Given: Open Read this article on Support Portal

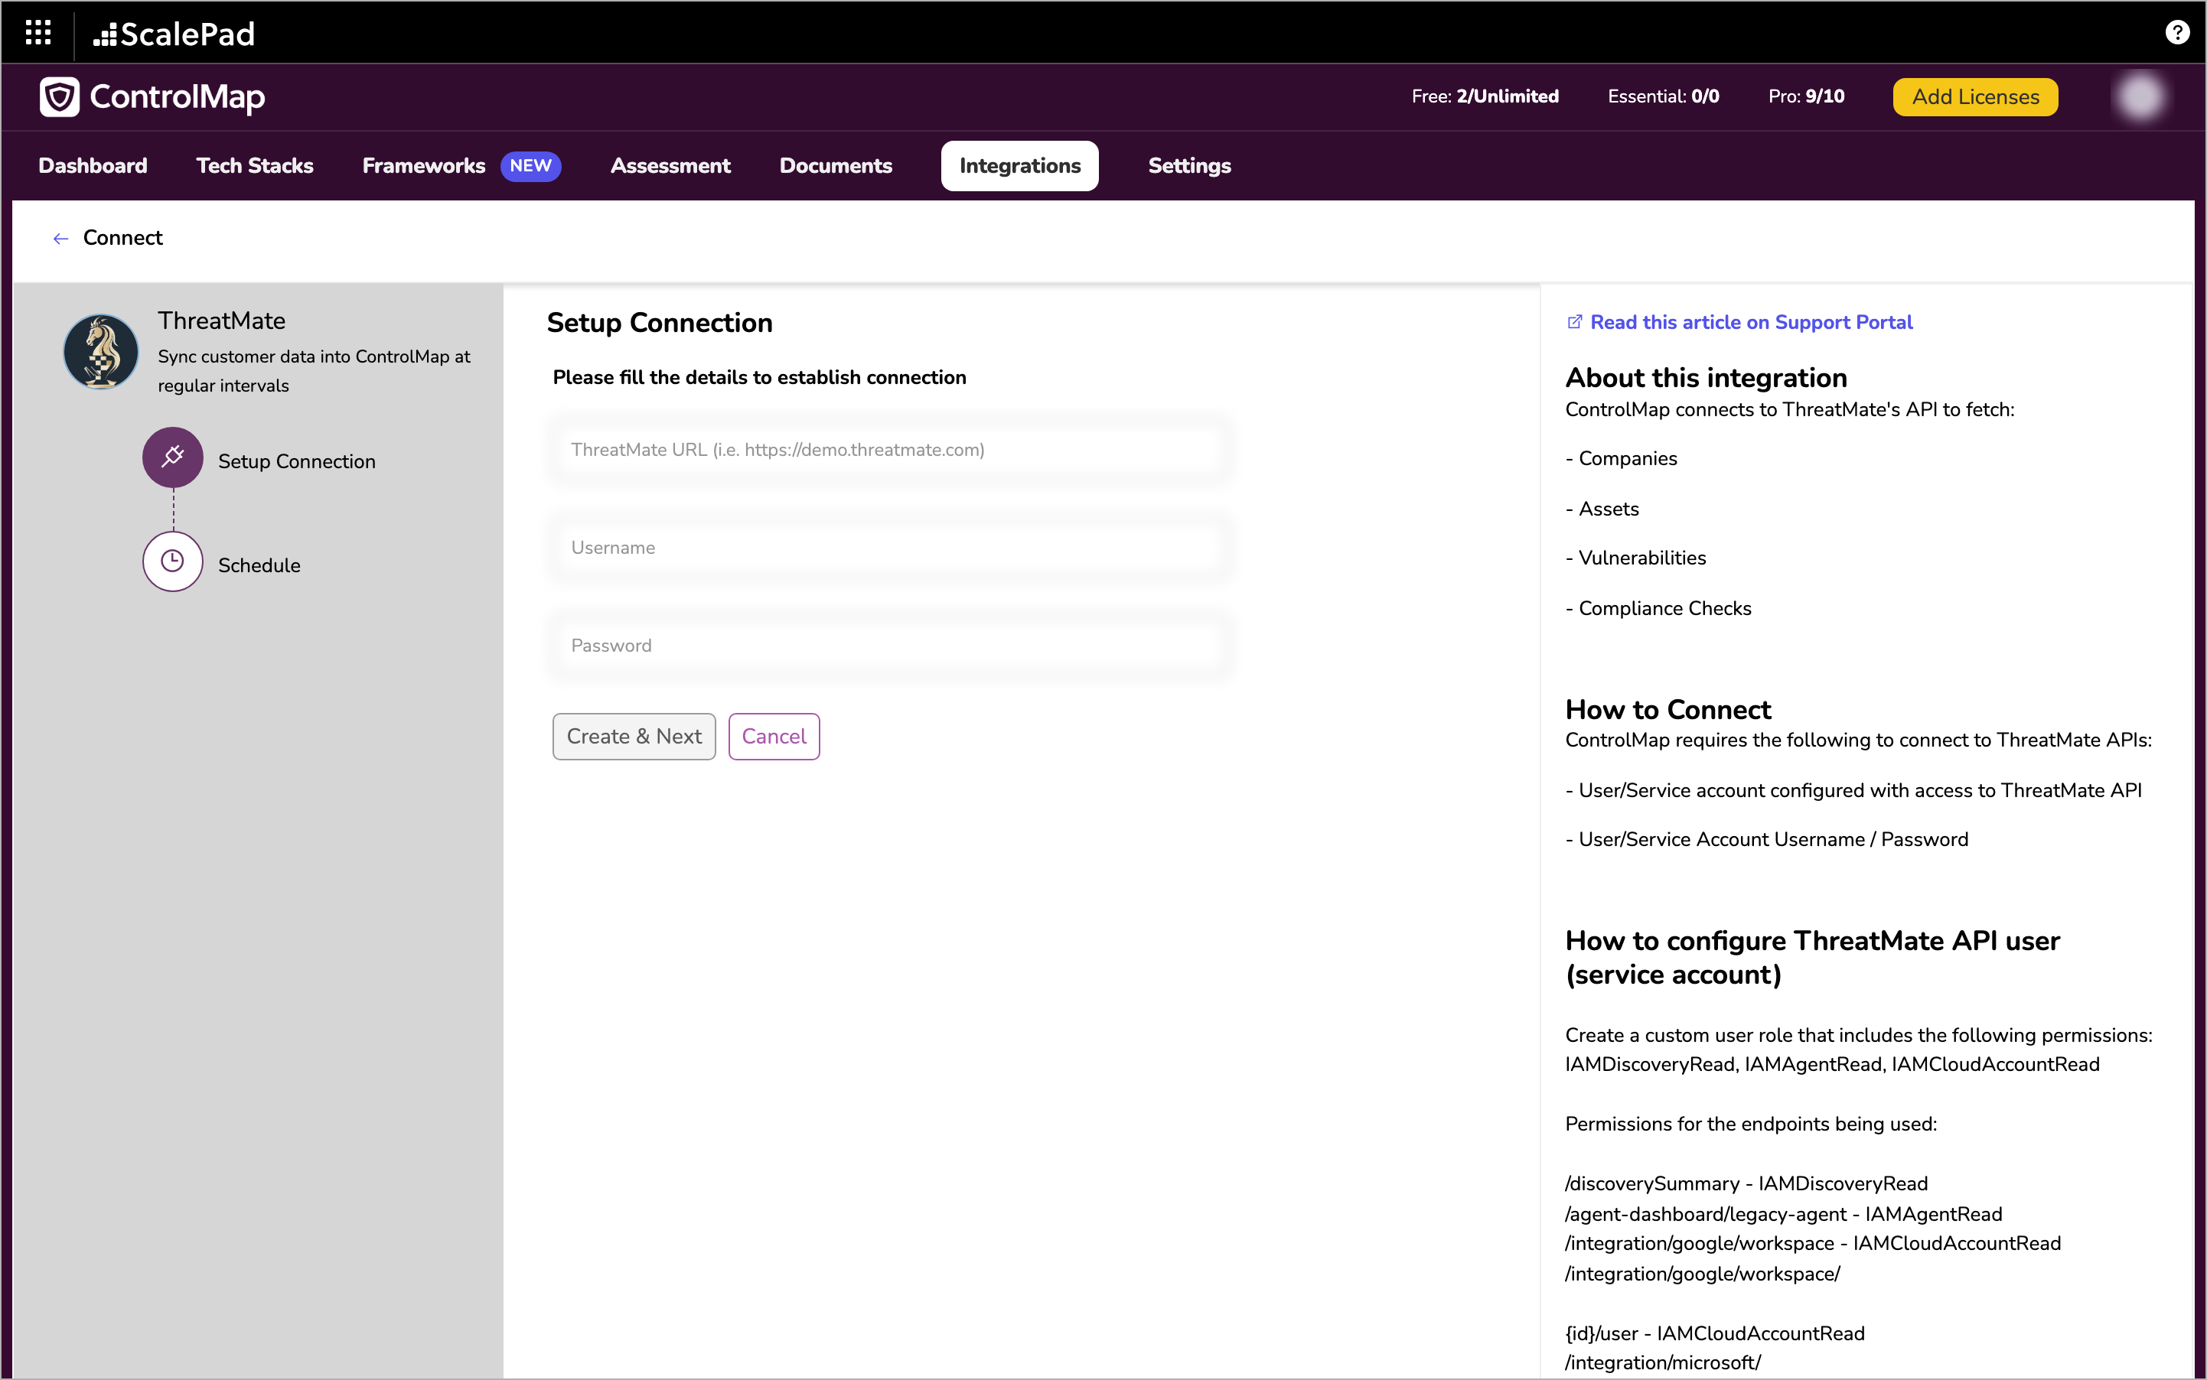Looking at the screenshot, I should [x=1750, y=322].
